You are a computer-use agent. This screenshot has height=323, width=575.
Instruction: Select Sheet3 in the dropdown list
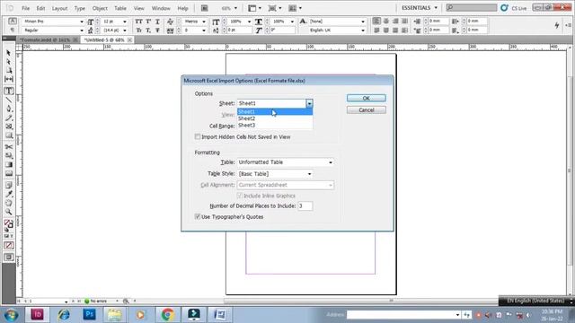tap(275, 126)
